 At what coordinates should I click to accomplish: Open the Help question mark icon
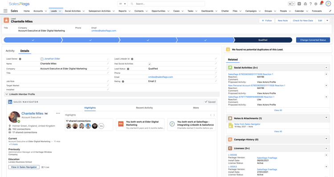(x=310, y=4)
